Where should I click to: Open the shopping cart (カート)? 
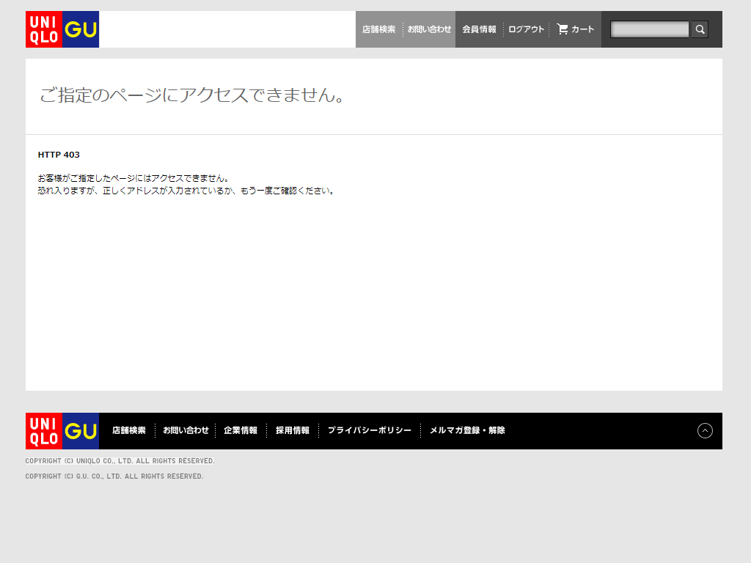pyautogui.click(x=576, y=29)
